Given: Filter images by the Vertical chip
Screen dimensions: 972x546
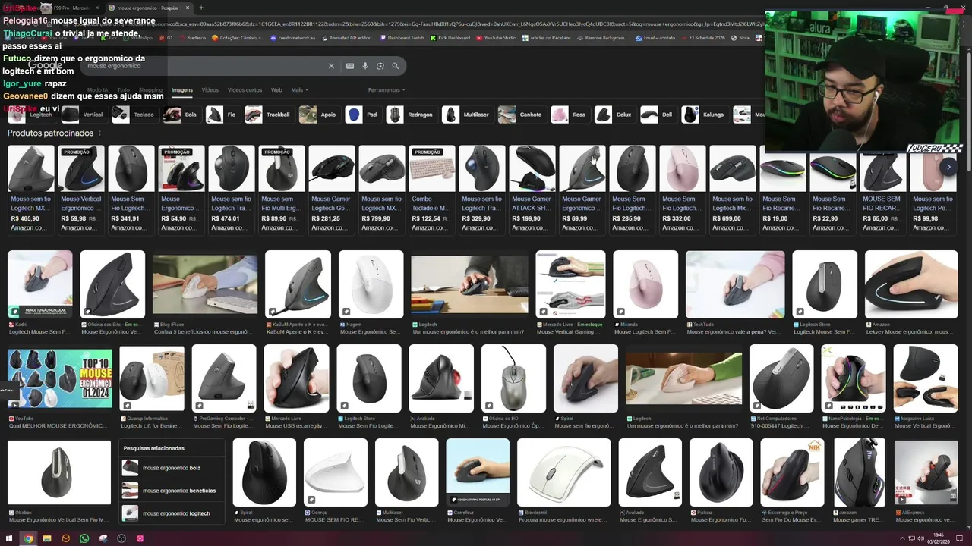Looking at the screenshot, I should click(x=82, y=115).
